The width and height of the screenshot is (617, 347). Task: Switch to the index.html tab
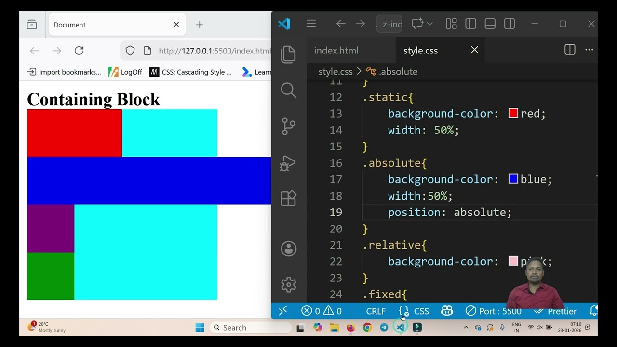coord(336,50)
